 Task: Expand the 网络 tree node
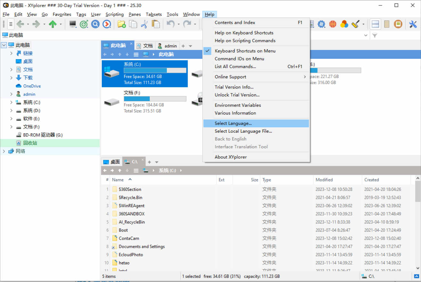pos(4,151)
